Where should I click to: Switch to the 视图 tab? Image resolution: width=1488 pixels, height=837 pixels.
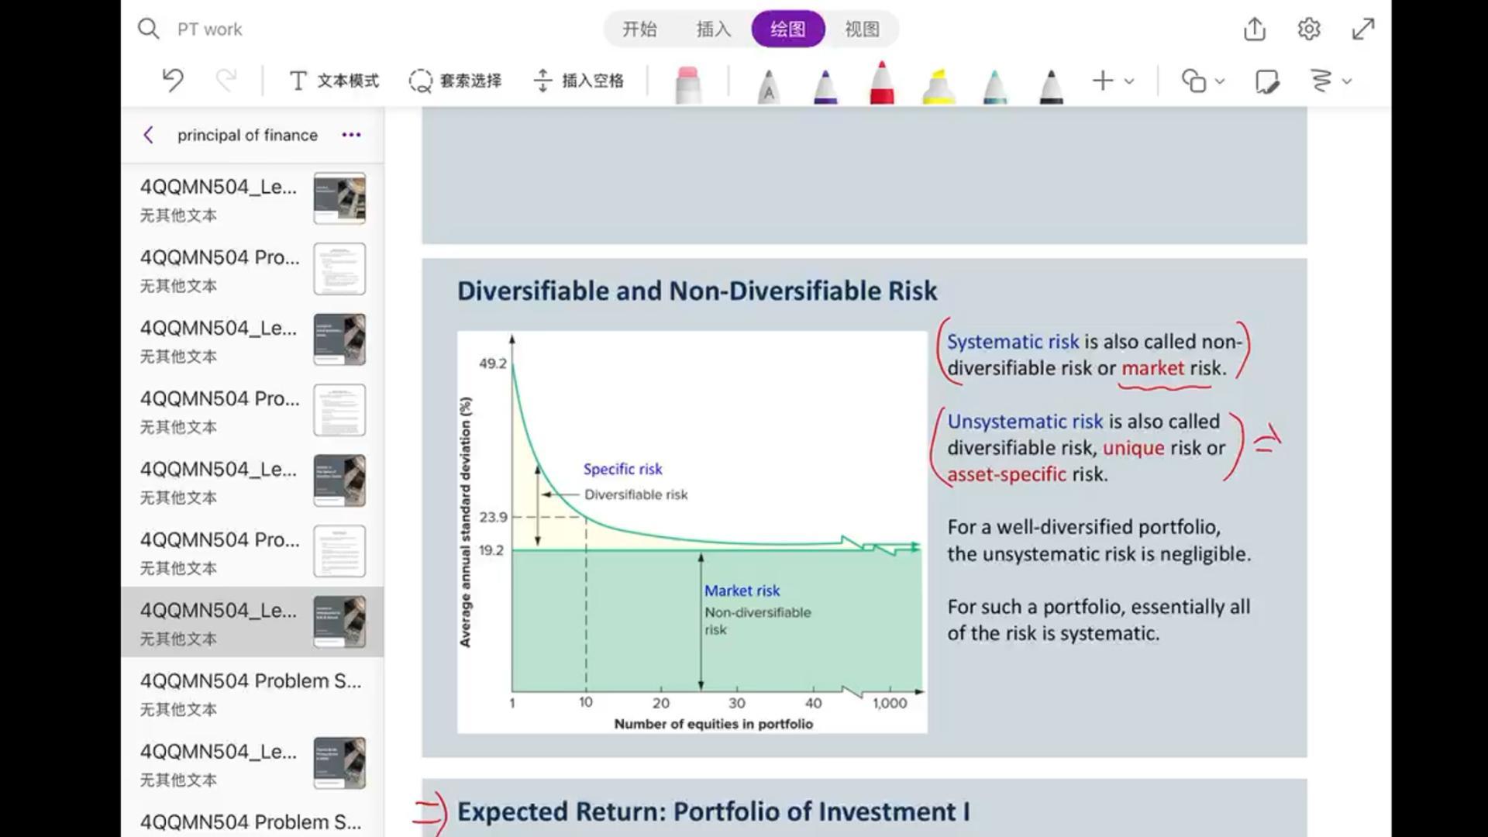(862, 29)
